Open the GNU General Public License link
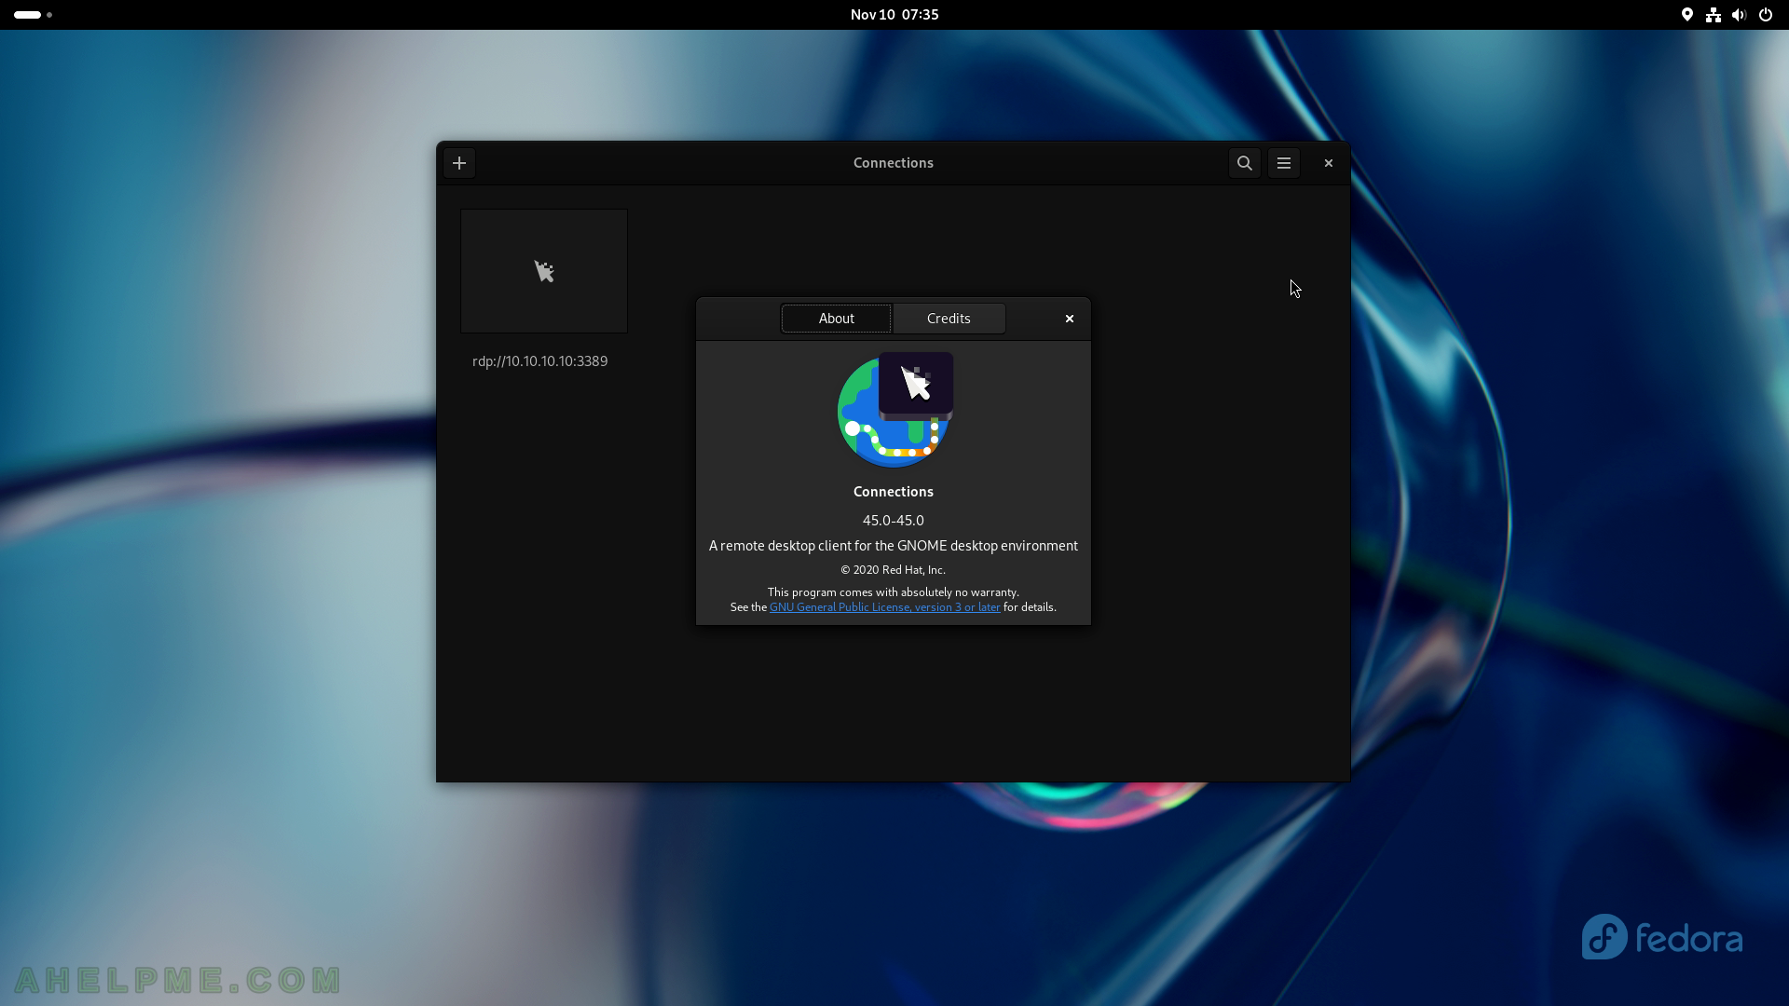The width and height of the screenshot is (1789, 1006). 884,607
